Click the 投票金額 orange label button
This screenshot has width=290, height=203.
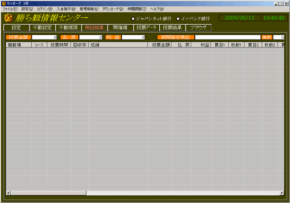18,37
